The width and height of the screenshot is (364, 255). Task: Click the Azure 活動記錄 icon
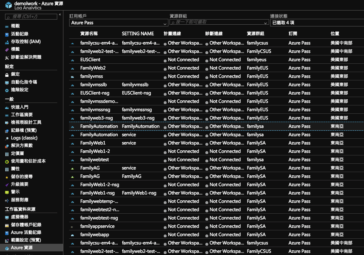click(x=7, y=233)
